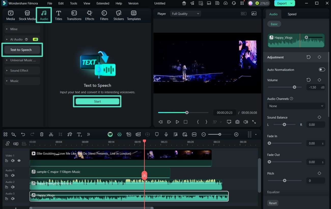
Task: Open the Effects panel
Action: (x=90, y=15)
